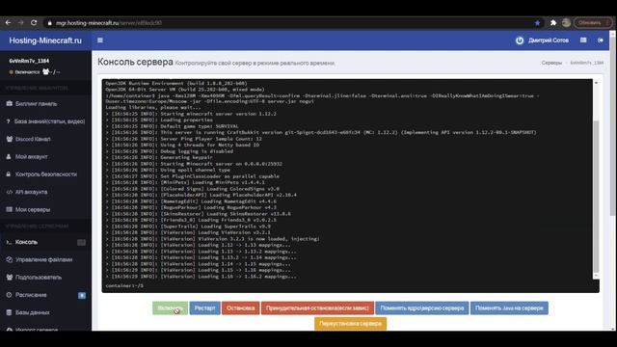Click the address bar URL
Screen dimensions: 617x347
tap(109, 23)
